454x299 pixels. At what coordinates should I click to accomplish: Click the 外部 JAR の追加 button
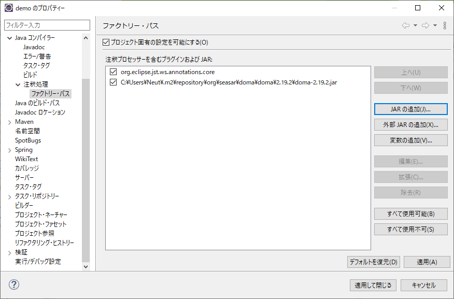(410, 124)
